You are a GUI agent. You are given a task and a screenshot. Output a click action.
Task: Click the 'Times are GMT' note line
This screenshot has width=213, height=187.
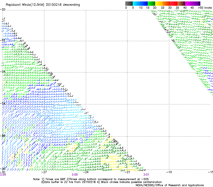91,179
